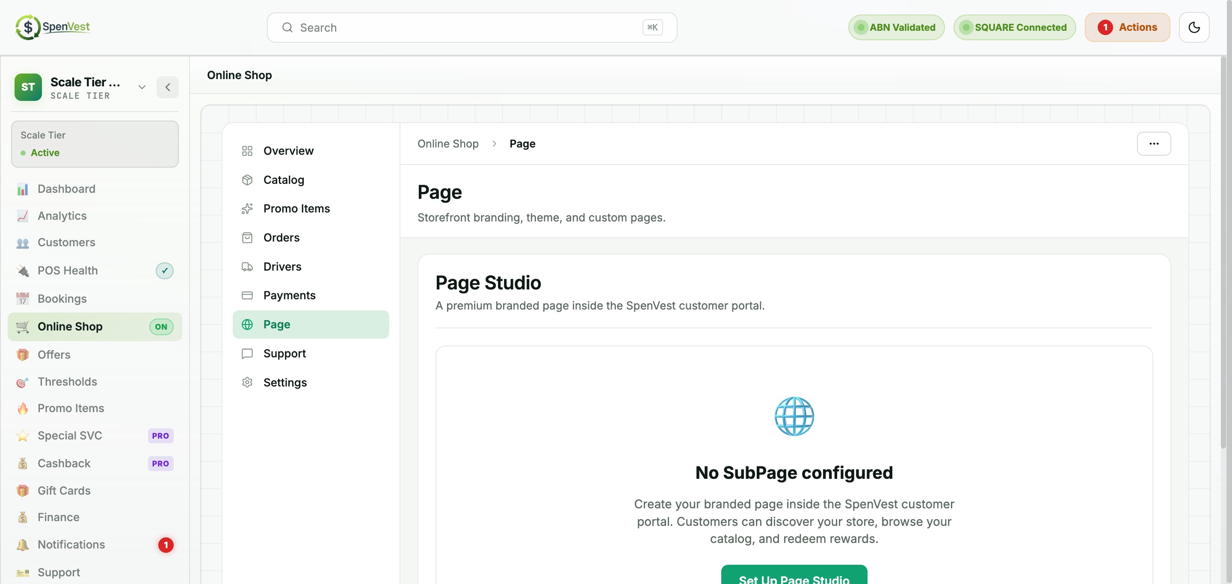Click the POS Health checkmark badge
This screenshot has height=584, width=1232.
click(165, 271)
